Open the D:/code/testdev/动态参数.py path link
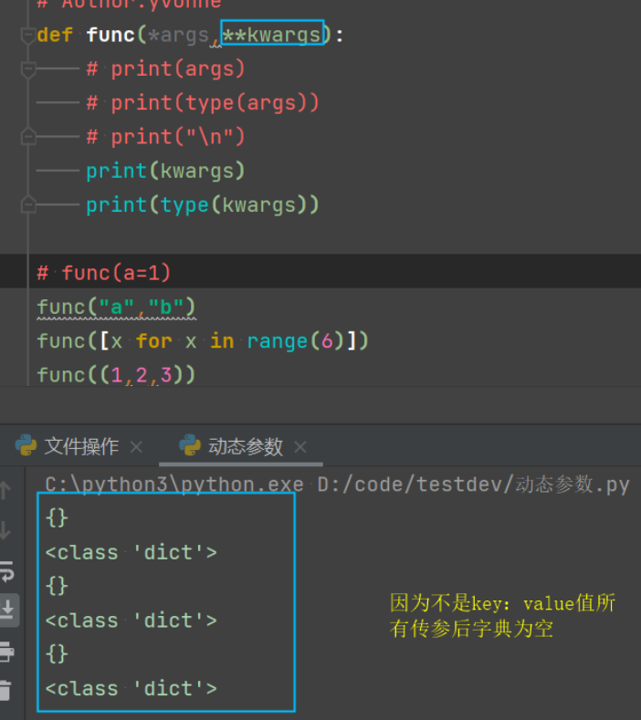The height and width of the screenshot is (720, 641). [x=473, y=484]
